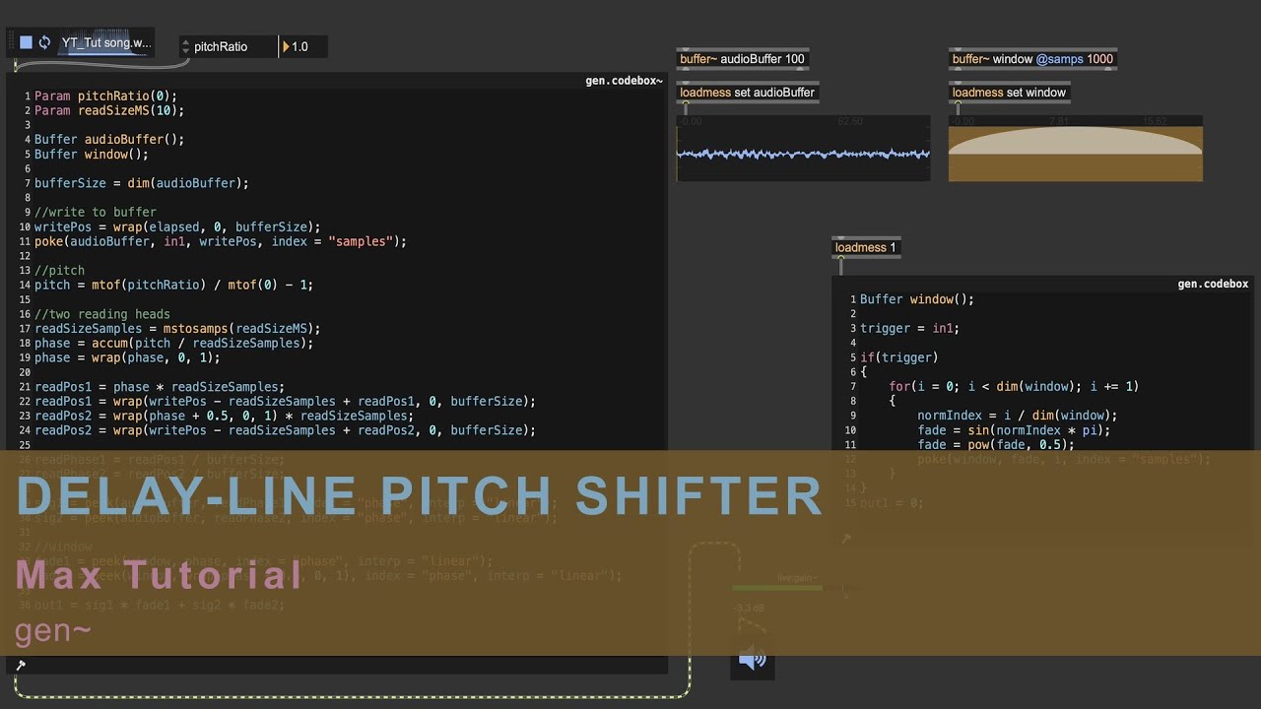The width and height of the screenshot is (1261, 709).
Task: Toggle the loop icon in the playlist
Action: click(x=44, y=42)
